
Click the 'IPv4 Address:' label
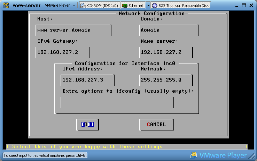(x=83, y=69)
